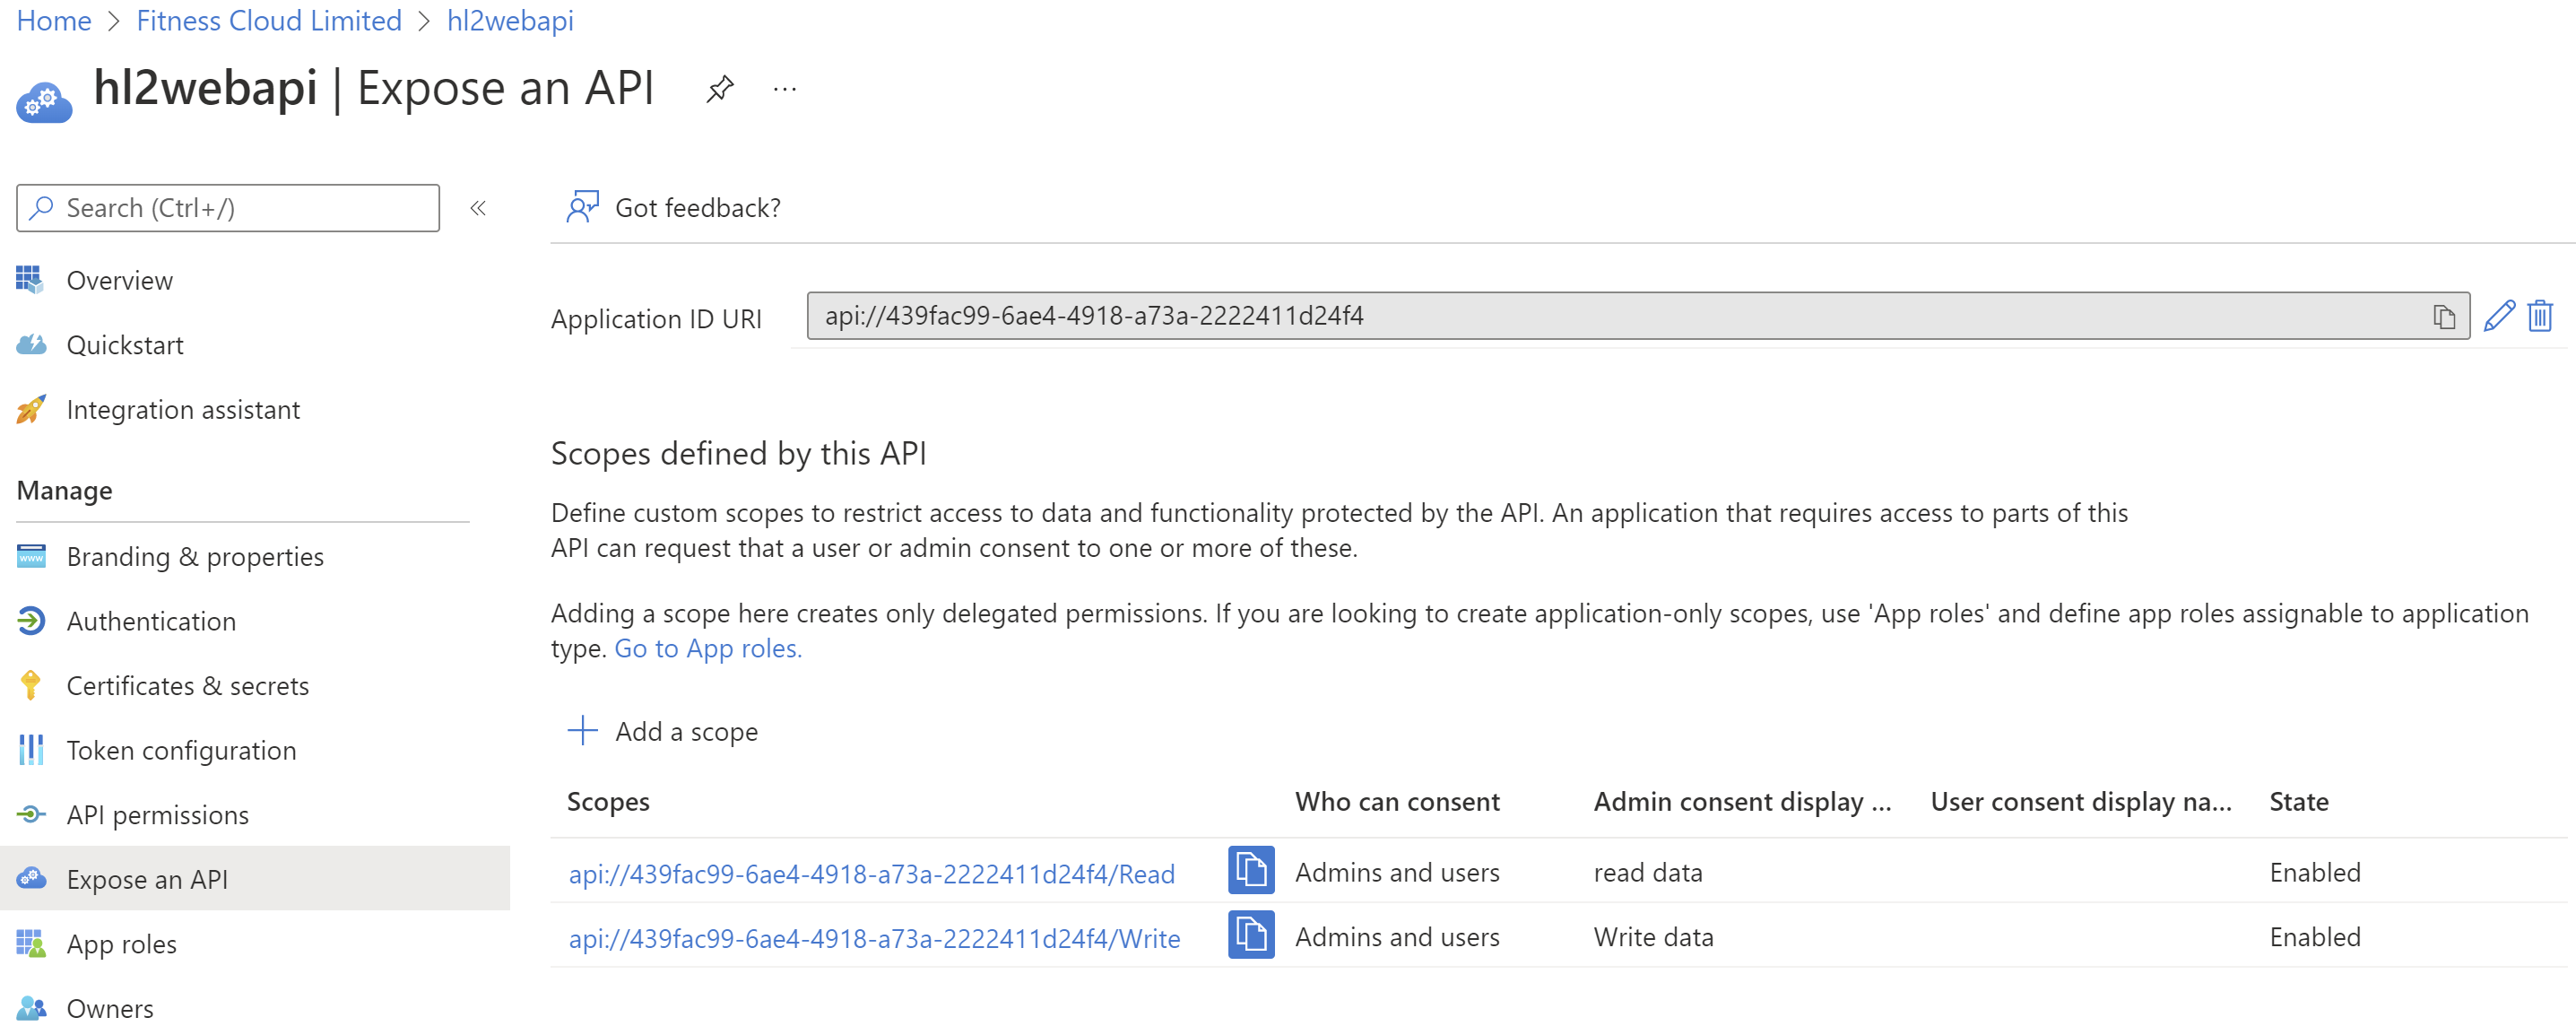This screenshot has width=2576, height=1035.
Task: Copy the Application ID URI to clipboard
Action: click(2444, 317)
